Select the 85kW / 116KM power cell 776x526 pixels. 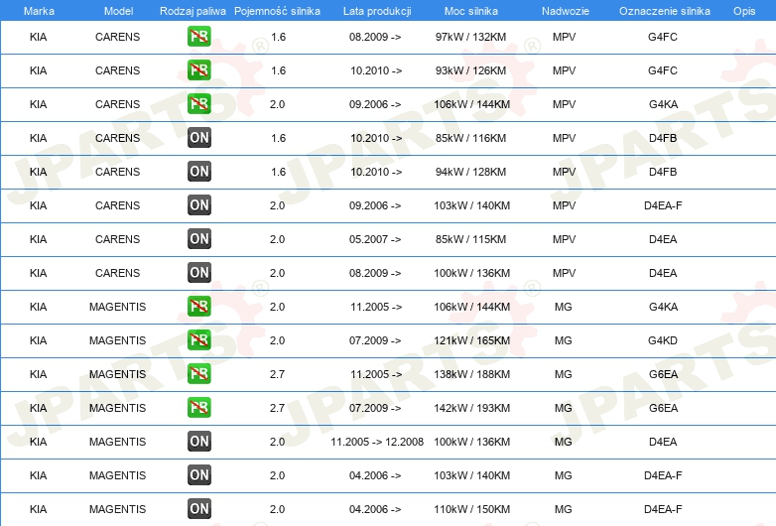tap(470, 138)
